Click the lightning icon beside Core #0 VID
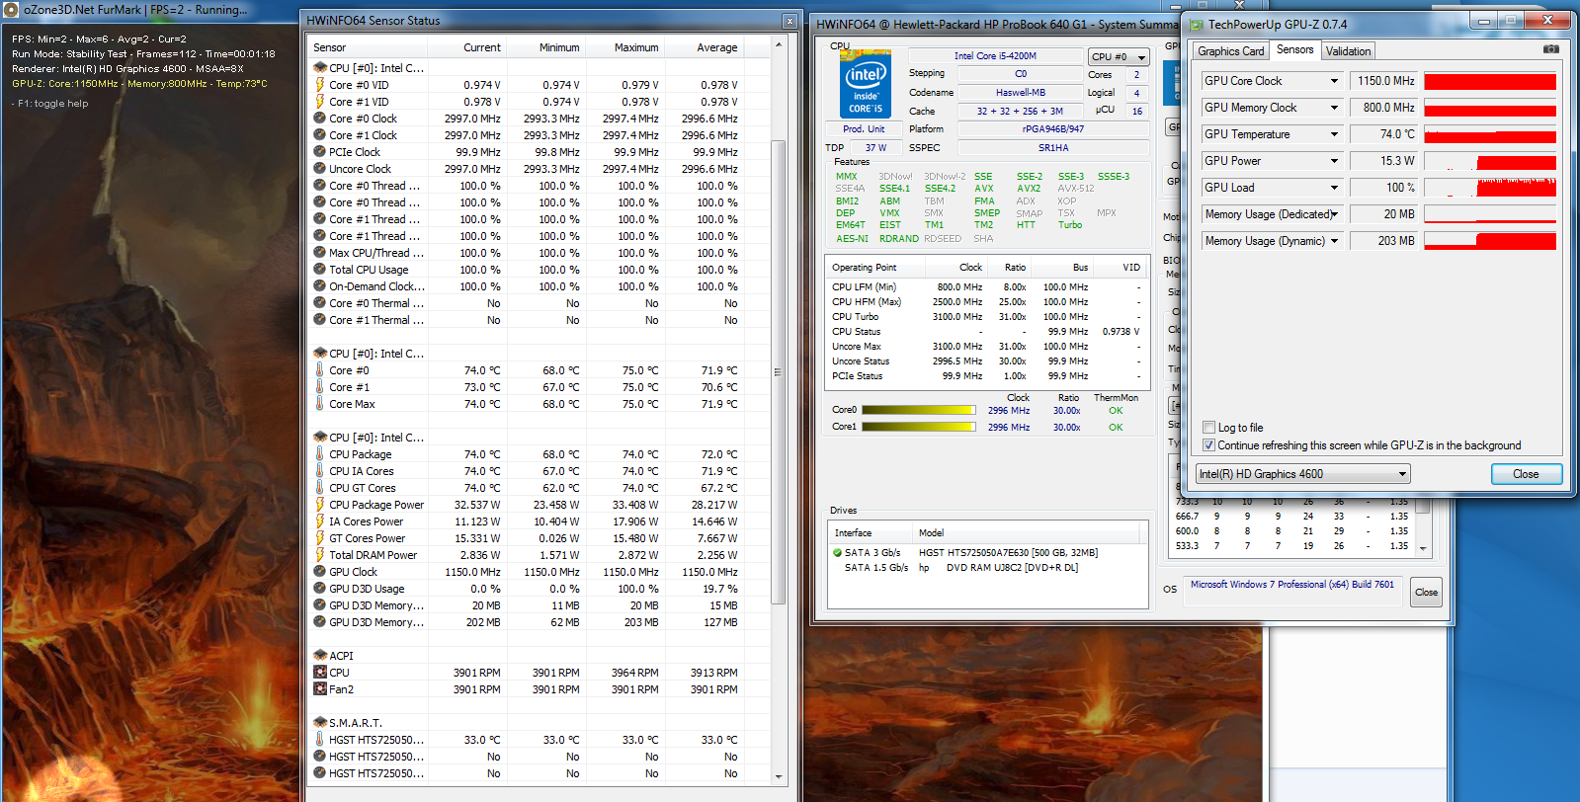The image size is (1580, 802). click(x=320, y=85)
